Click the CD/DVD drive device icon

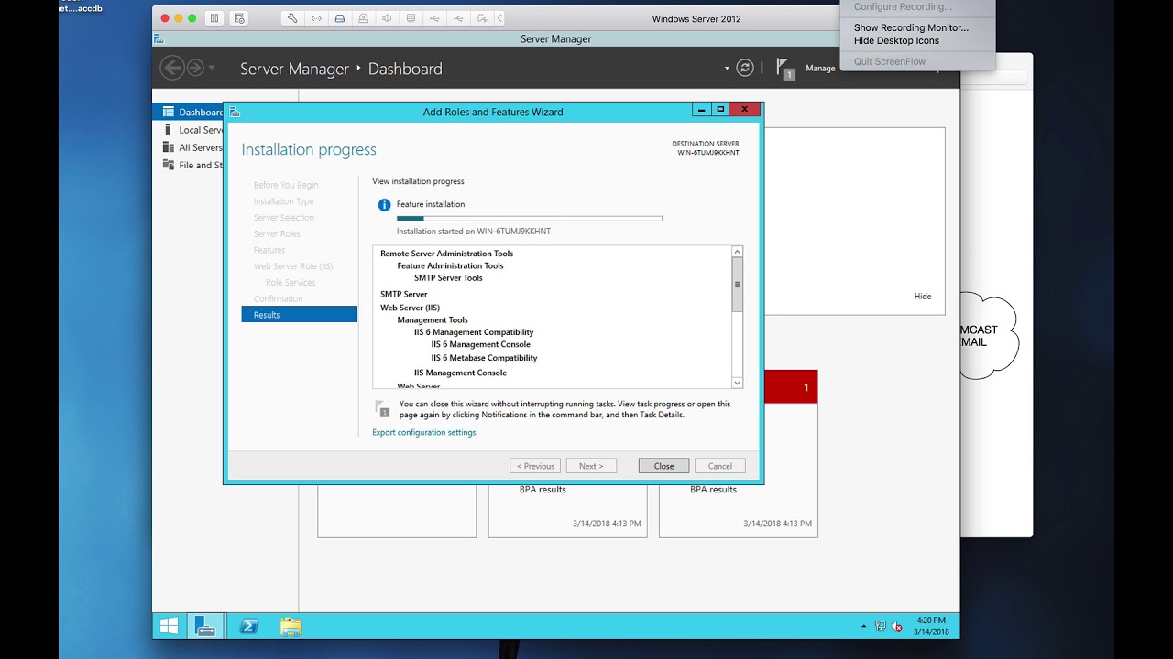tap(363, 18)
